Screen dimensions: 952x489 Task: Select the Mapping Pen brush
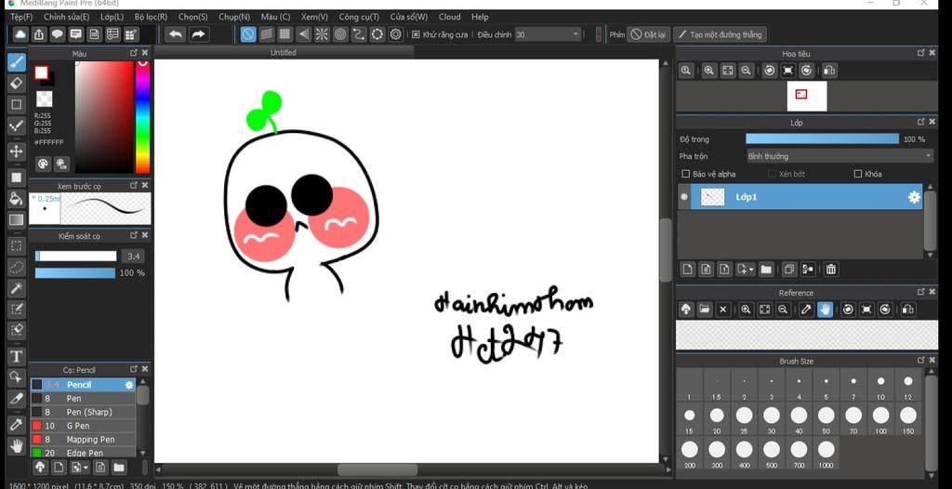tap(83, 439)
